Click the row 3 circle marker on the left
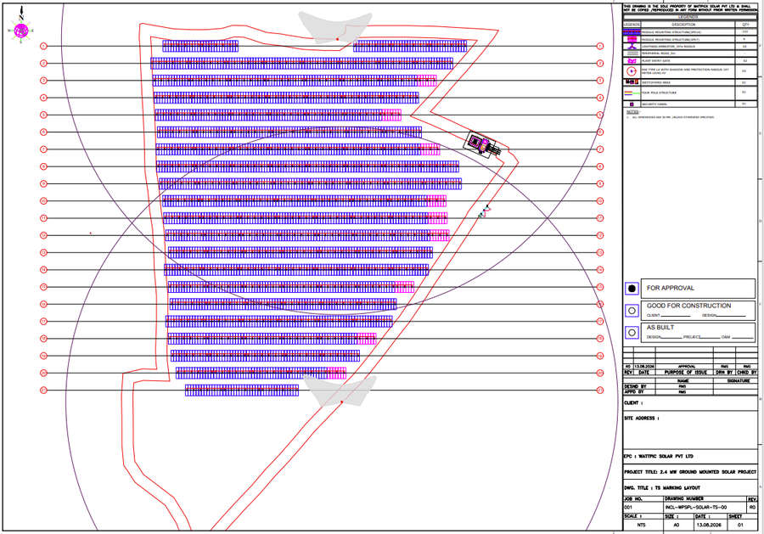This screenshot has width=764, height=534. (43, 81)
